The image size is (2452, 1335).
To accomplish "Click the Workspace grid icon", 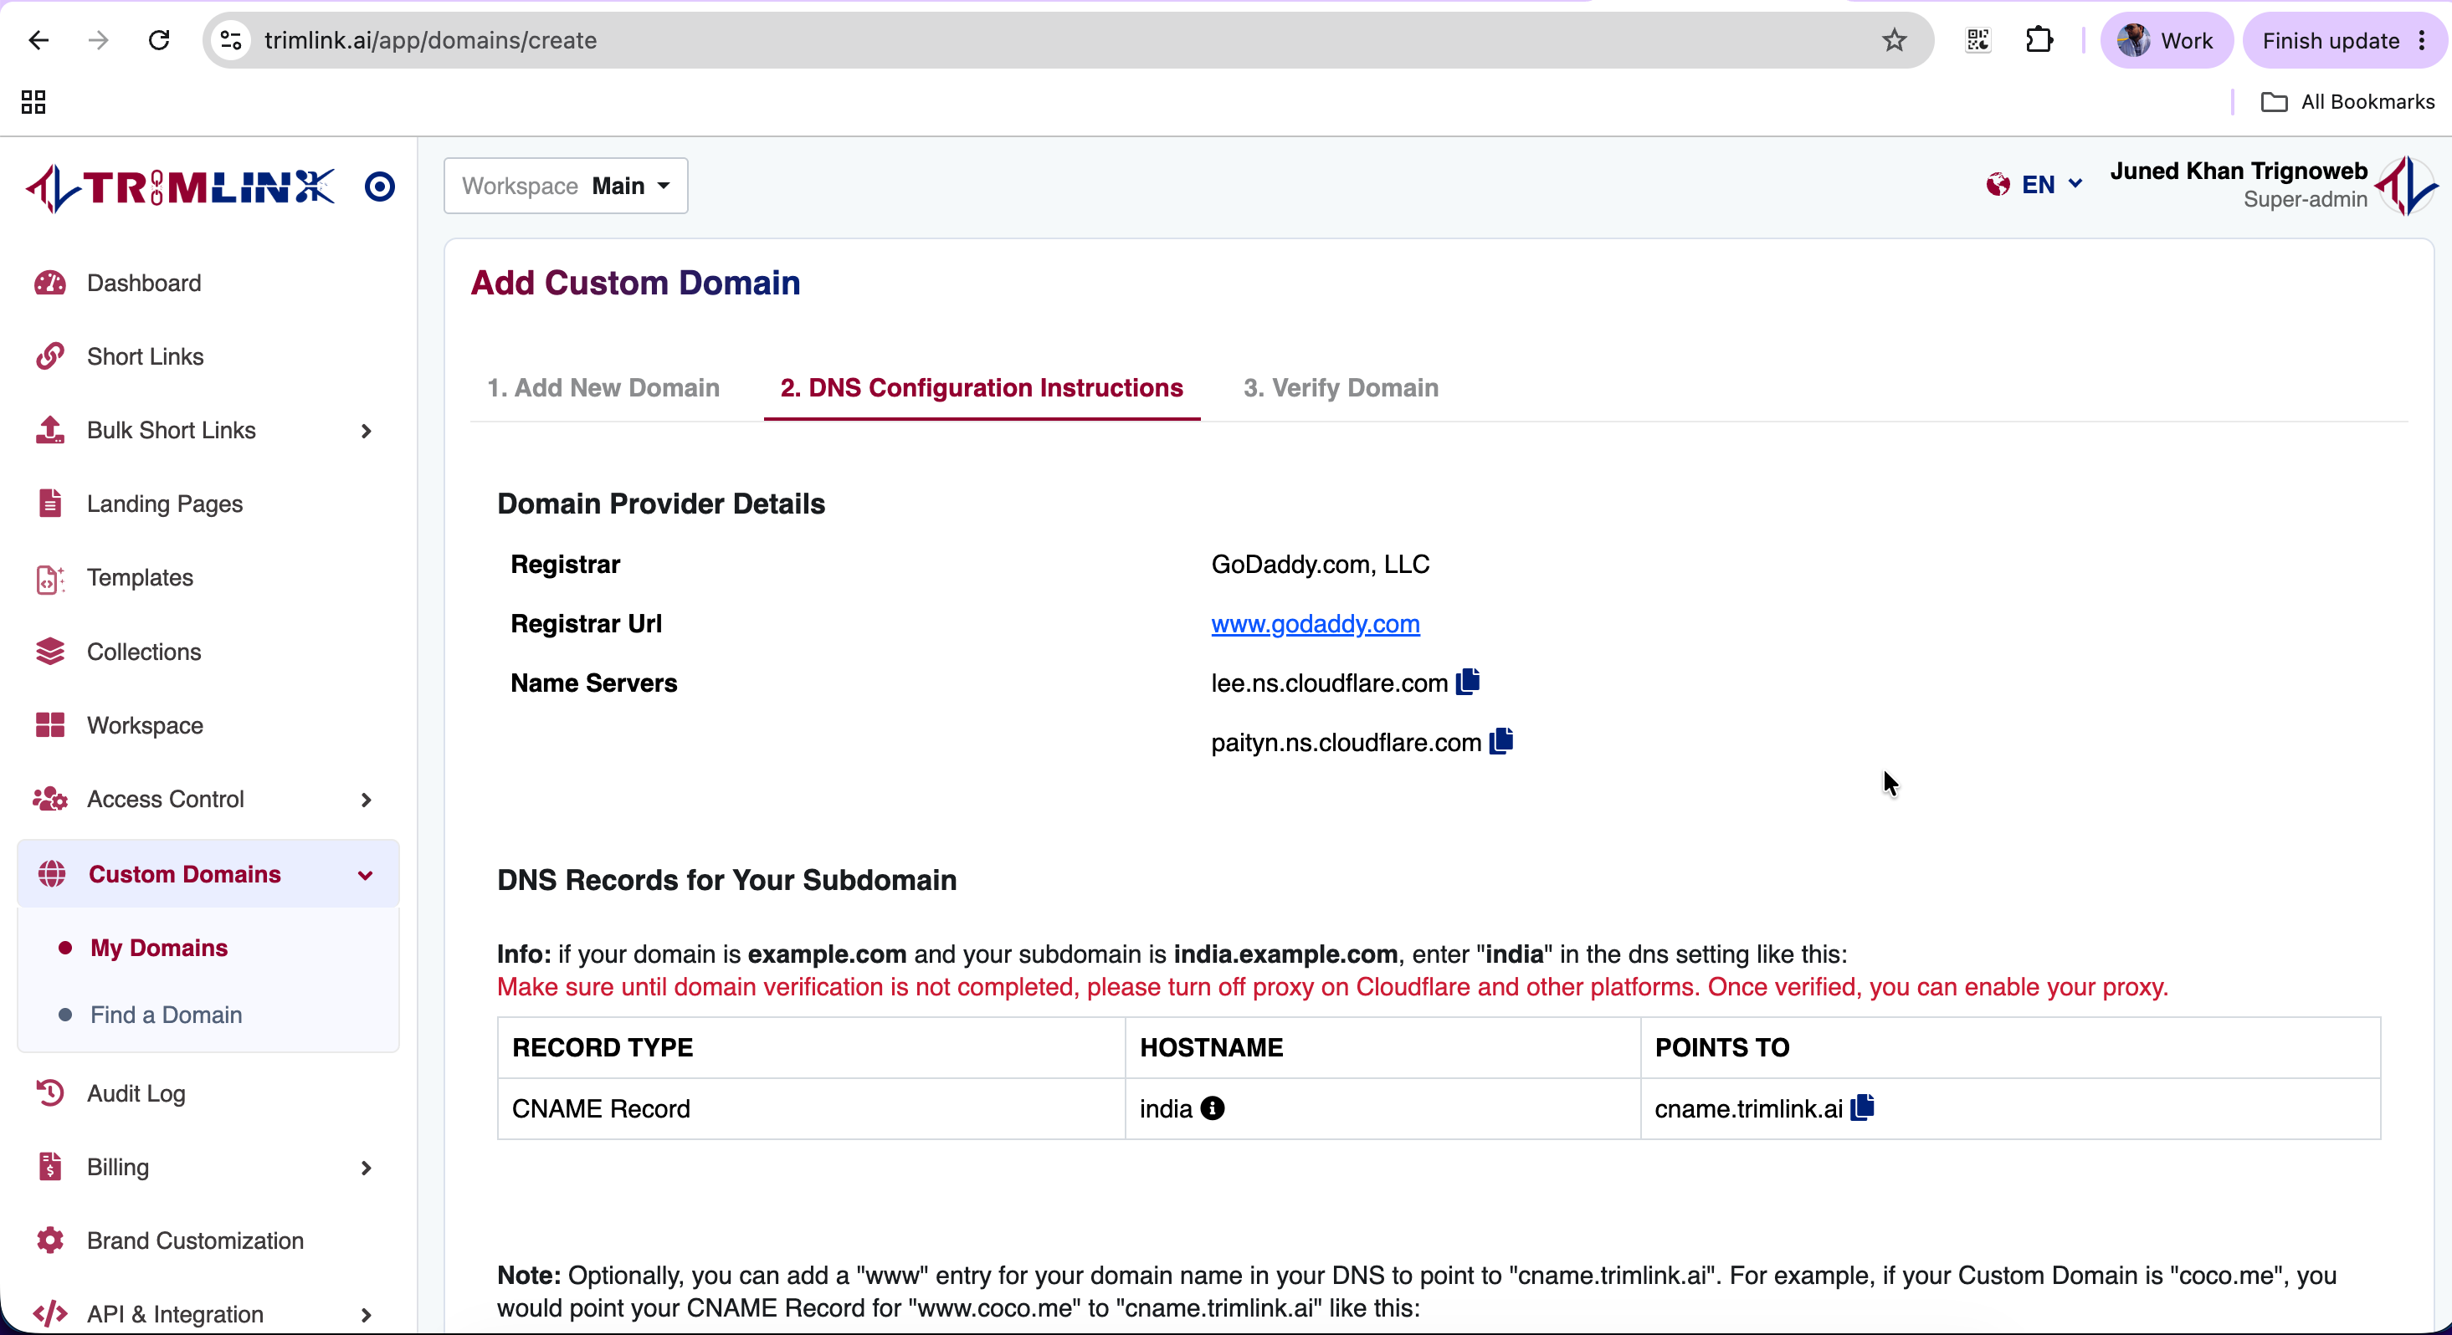I will (49, 725).
